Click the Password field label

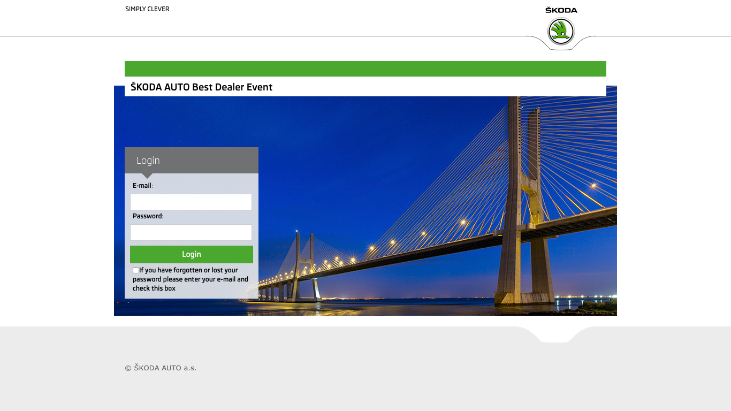(x=147, y=216)
